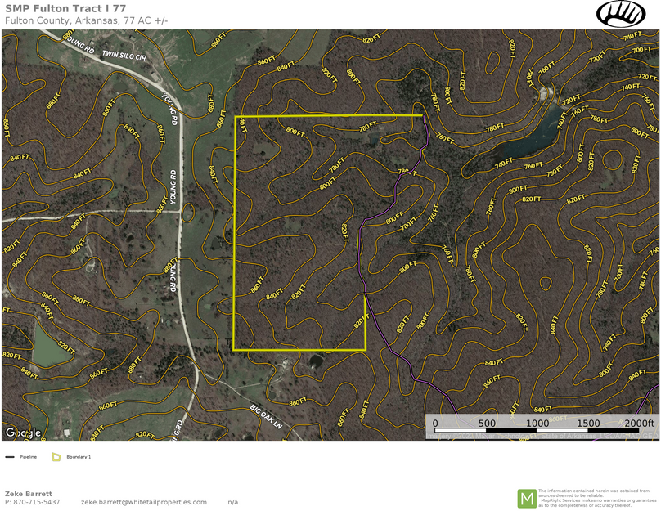Click the Boundary 1 polygon legend icon
661x511 pixels.
pyautogui.click(x=55, y=457)
